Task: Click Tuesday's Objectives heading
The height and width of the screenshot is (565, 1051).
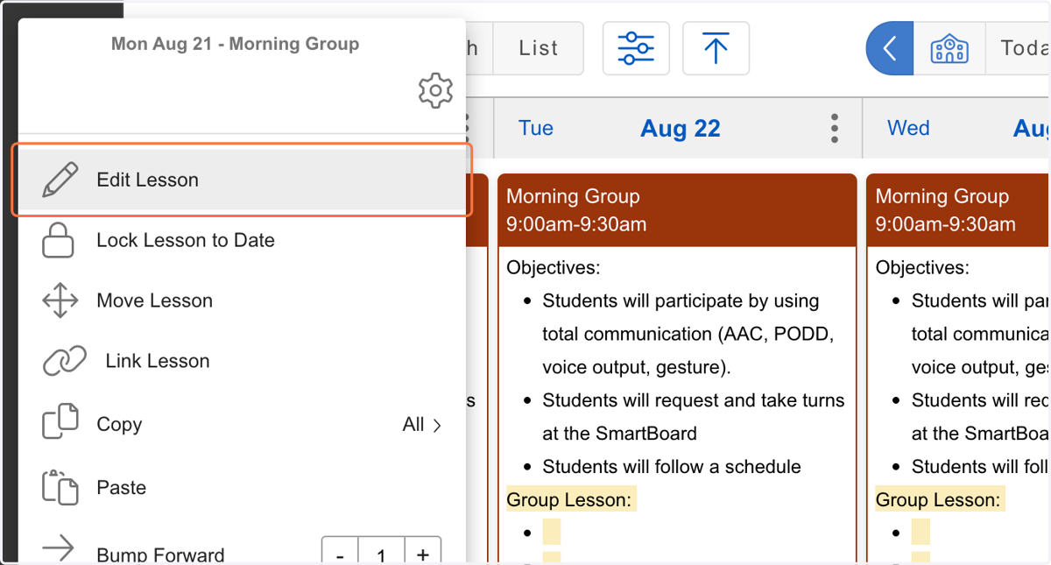Action: tap(554, 268)
